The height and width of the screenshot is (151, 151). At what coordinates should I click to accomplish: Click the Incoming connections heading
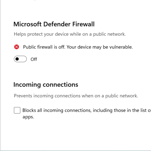coord(46,85)
